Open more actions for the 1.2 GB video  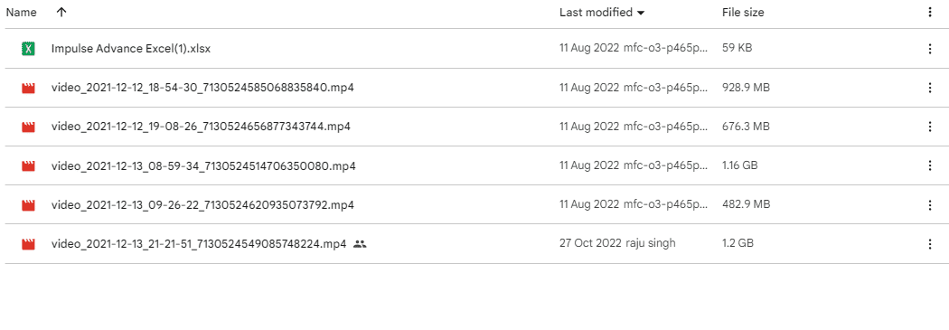(x=930, y=244)
